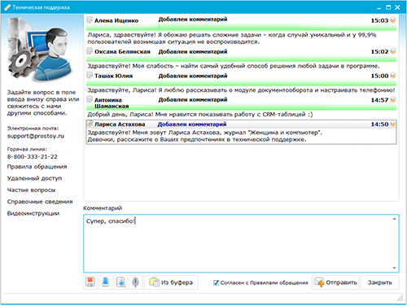Click the orange icon next to 15:03

[393, 20]
